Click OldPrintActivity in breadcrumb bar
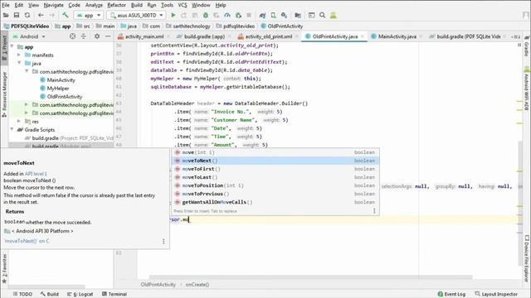 tap(281, 26)
